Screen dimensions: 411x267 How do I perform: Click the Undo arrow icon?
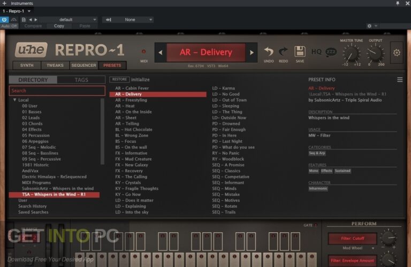pos(269,51)
